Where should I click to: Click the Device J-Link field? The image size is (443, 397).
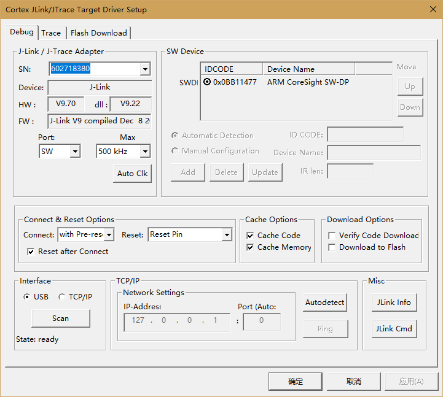click(x=100, y=87)
